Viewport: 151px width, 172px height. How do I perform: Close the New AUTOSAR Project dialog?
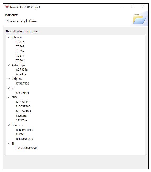143,7
